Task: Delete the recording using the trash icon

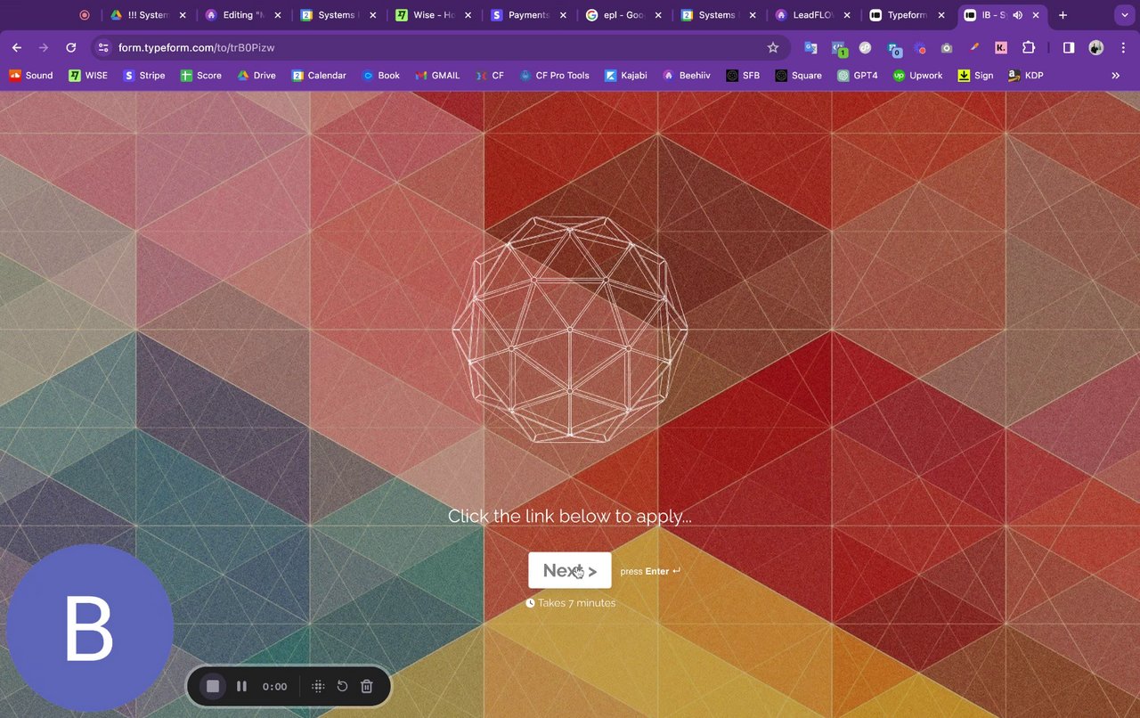Action: [x=366, y=686]
